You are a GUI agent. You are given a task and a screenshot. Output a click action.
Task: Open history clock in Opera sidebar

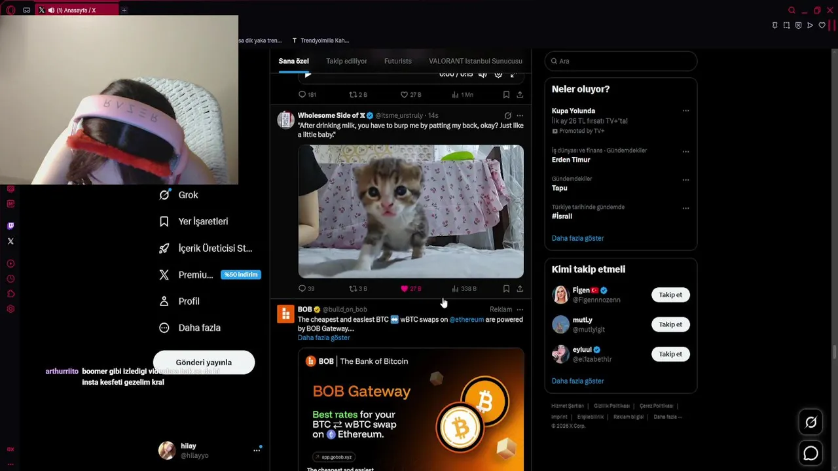[10, 279]
